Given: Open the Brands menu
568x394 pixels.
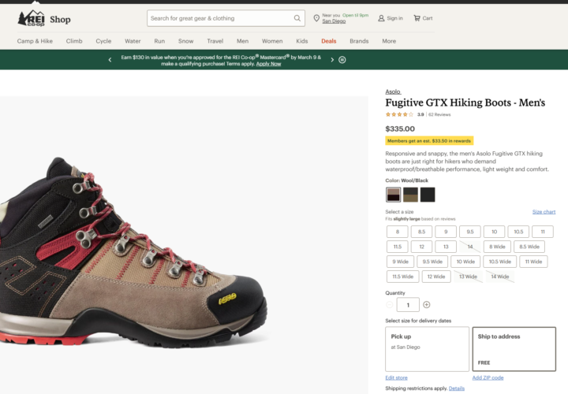Looking at the screenshot, I should (359, 41).
